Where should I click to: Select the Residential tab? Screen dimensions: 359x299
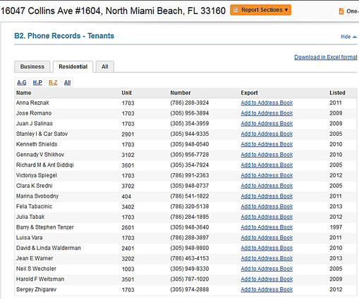tap(73, 67)
